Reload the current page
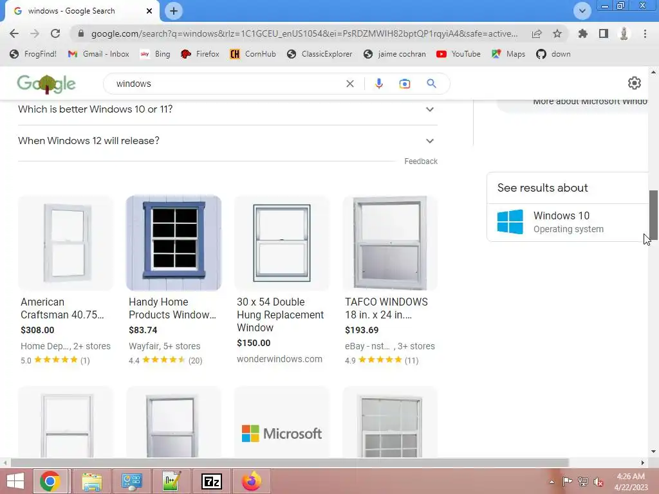Viewport: 659px width, 494px height. pos(55,33)
